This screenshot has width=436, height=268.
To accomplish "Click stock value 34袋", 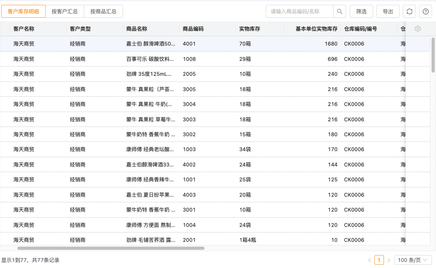I will coord(245,149).
